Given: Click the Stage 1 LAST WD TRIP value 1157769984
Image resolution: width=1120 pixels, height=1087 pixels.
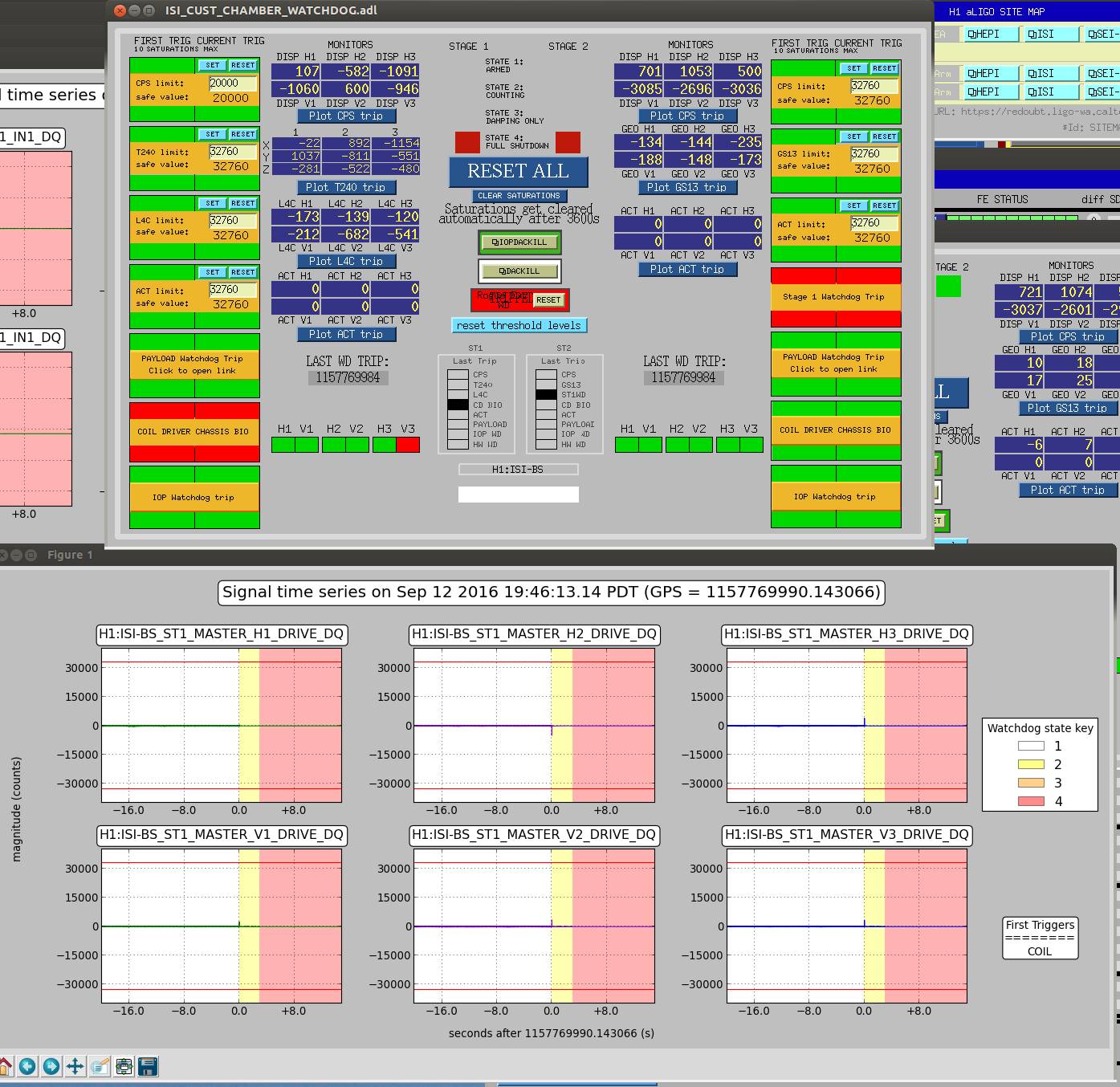Looking at the screenshot, I should pyautogui.click(x=348, y=377).
